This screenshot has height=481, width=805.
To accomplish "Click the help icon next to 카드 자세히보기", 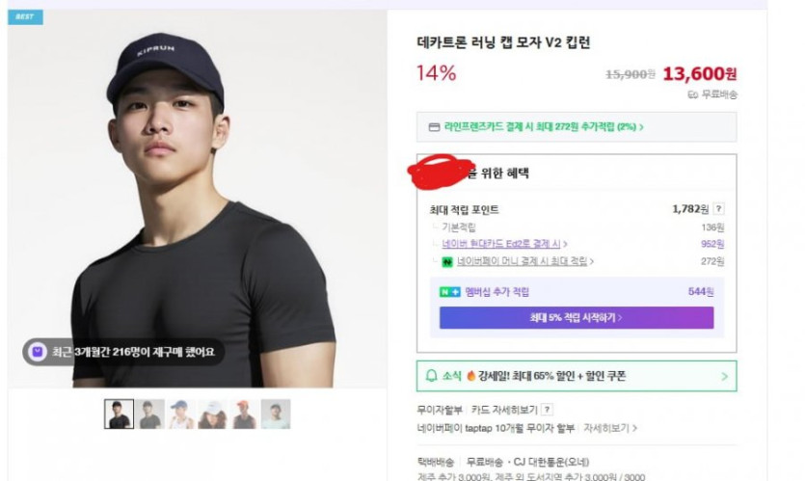I will pyautogui.click(x=548, y=410).
